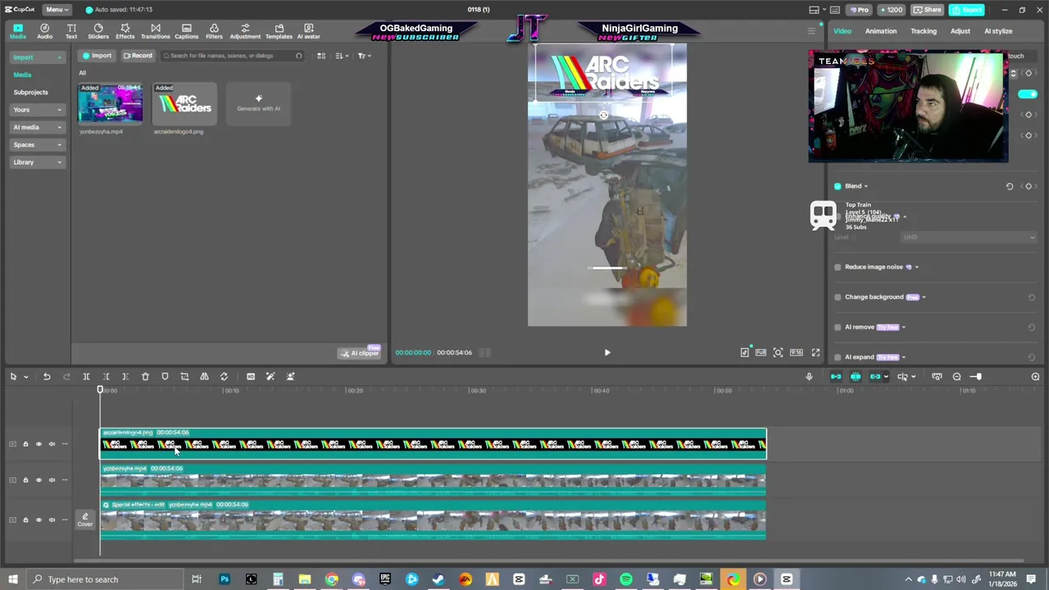1049x590 pixels.
Task: Click the Import media button
Action: point(97,56)
